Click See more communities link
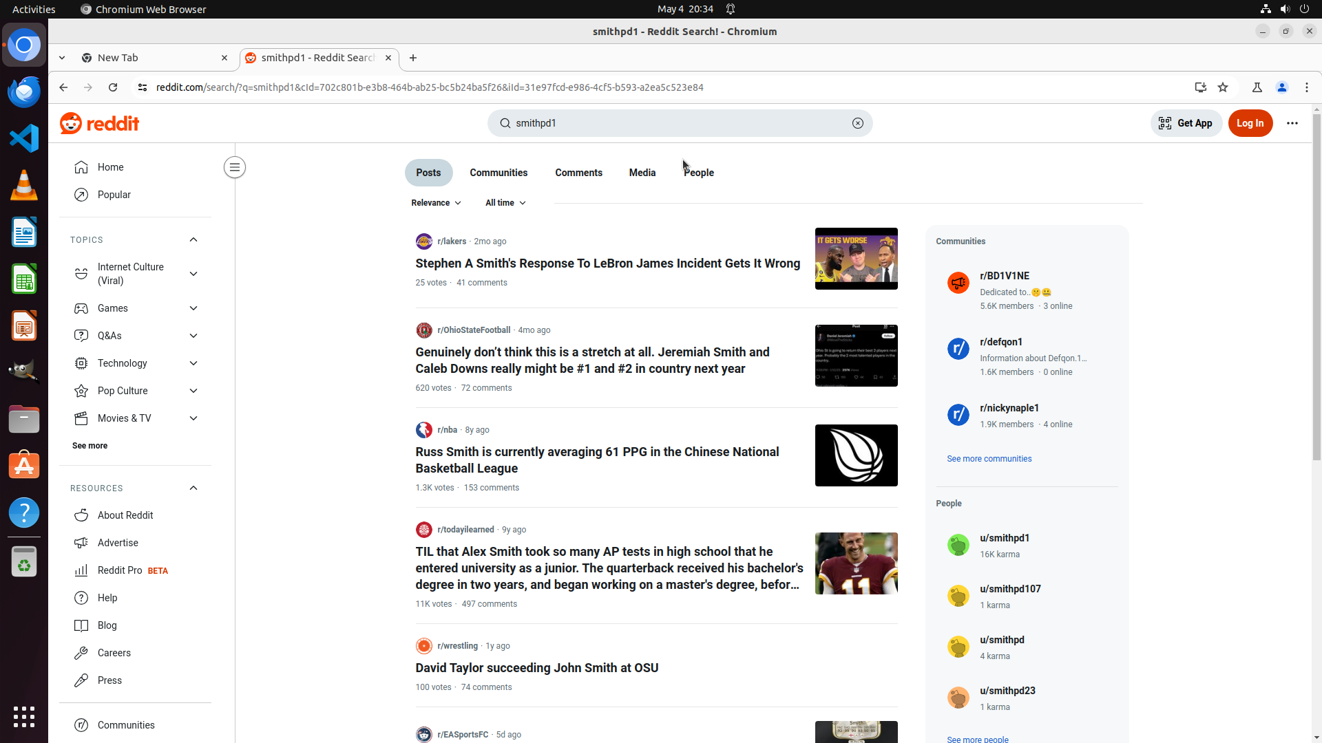The height and width of the screenshot is (743, 1322). tap(989, 459)
